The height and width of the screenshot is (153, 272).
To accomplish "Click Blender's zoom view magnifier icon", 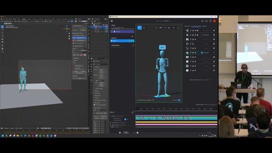I will click(69, 34).
